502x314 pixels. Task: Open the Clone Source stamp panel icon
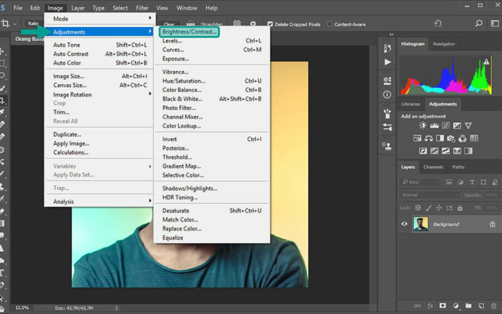[387, 146]
